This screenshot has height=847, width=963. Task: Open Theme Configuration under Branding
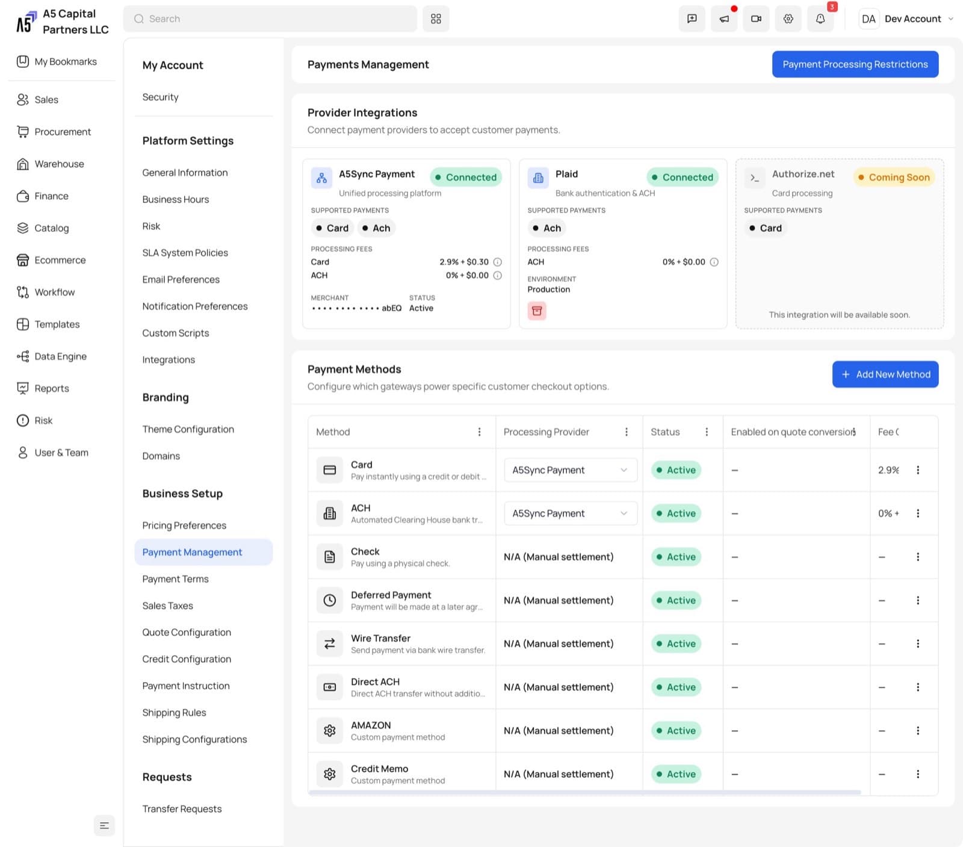[188, 429]
